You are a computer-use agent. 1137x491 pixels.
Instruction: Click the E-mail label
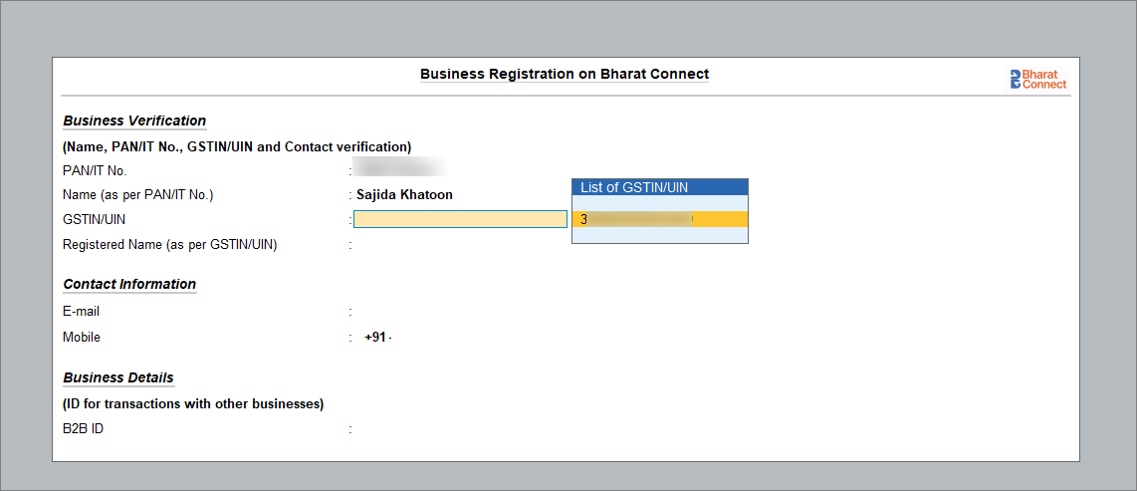click(81, 312)
